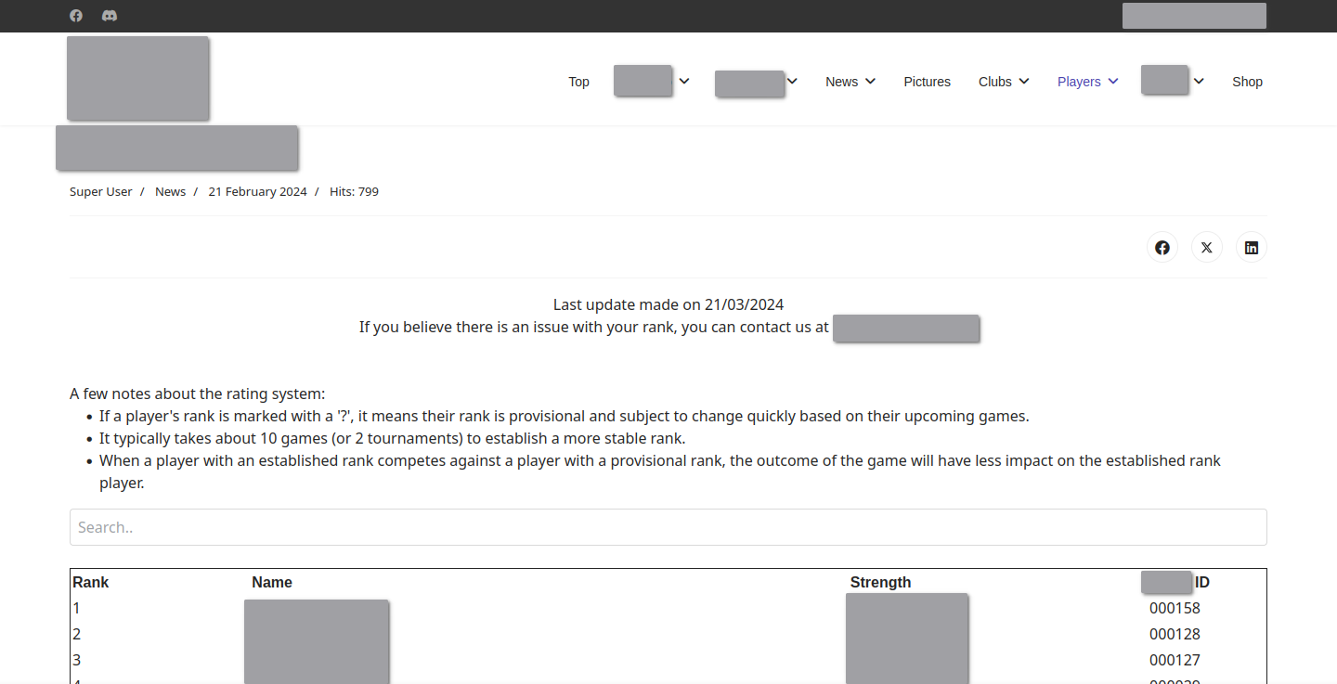Screen dimensions: 1337x684
Task: Click the player ID 000127 cell
Action: (1175, 661)
